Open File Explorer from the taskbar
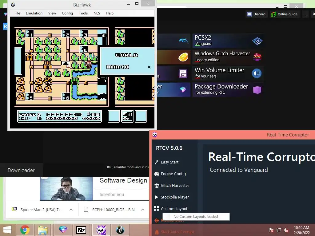 point(43,230)
